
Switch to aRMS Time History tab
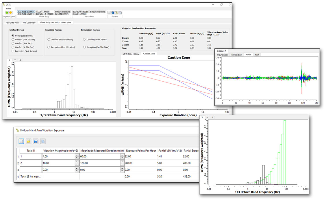click(x=131, y=54)
